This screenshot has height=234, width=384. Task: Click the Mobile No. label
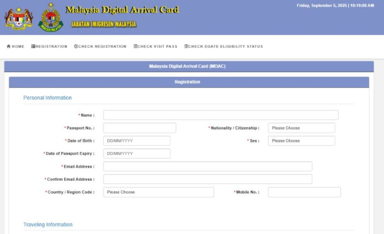246,192
